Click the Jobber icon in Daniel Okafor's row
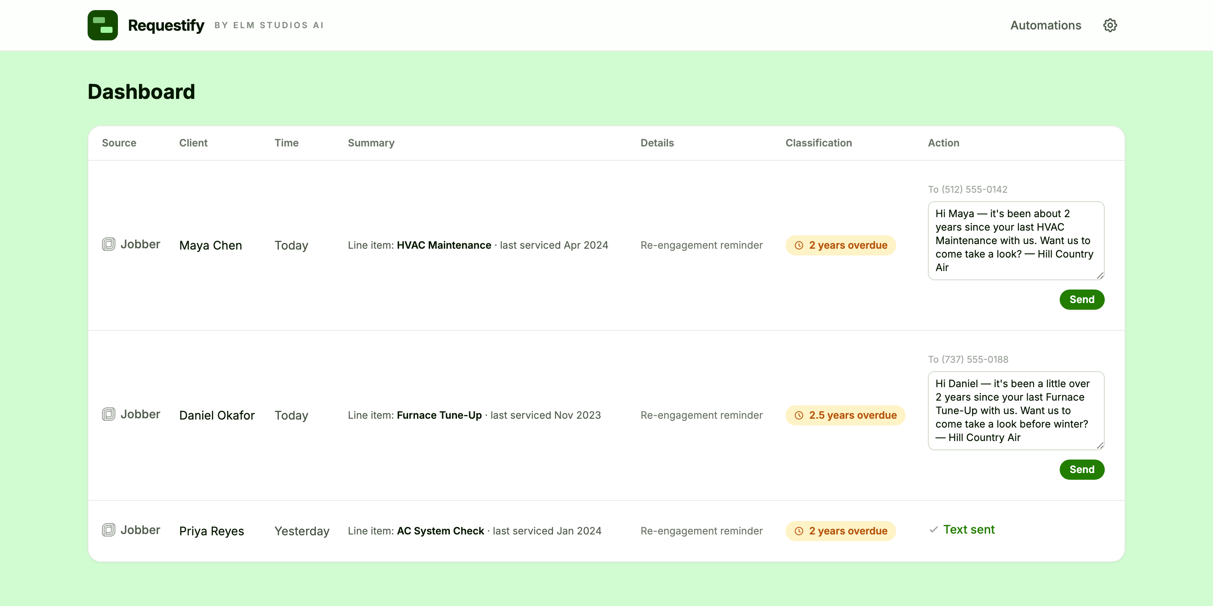Image resolution: width=1213 pixels, height=606 pixels. pos(108,414)
